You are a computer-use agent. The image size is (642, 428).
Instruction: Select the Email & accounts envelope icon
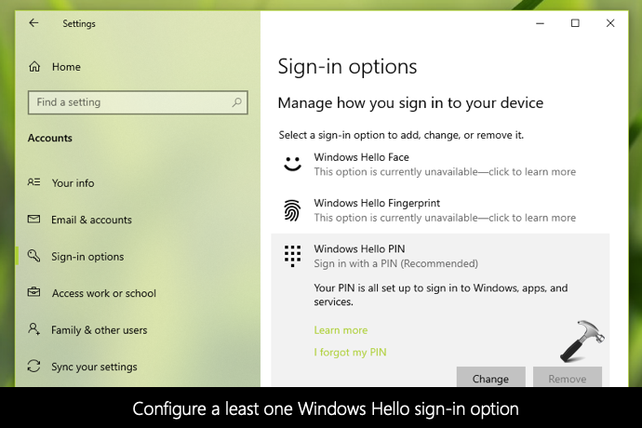coord(34,220)
